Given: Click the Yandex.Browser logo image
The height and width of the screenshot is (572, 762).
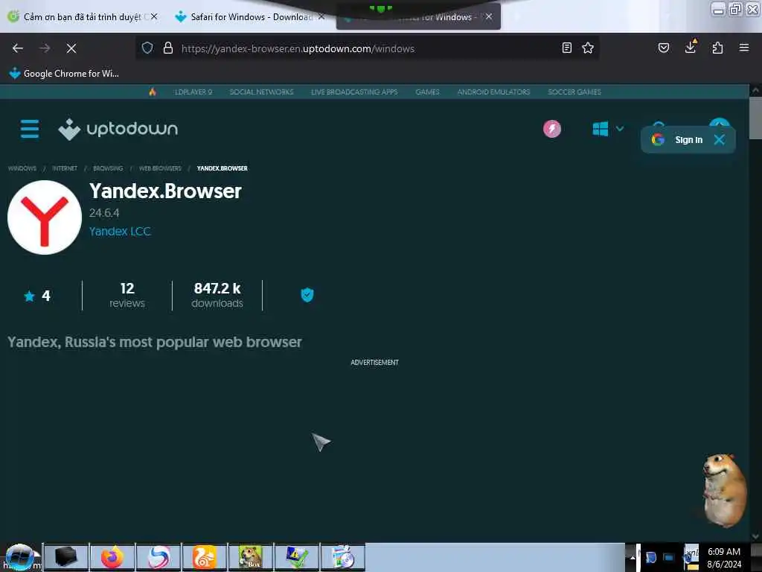Looking at the screenshot, I should point(44,217).
